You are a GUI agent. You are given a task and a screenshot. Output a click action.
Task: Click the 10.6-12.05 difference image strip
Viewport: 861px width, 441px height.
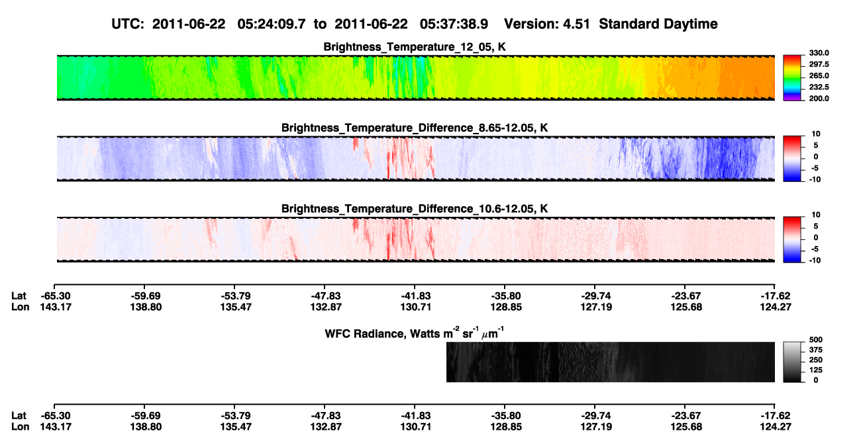(416, 239)
